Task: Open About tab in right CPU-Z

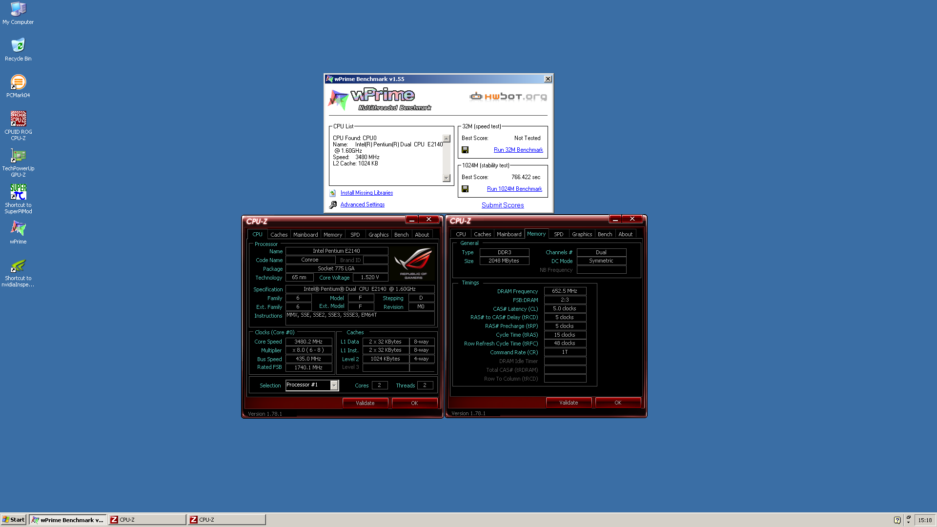Action: tap(626, 234)
